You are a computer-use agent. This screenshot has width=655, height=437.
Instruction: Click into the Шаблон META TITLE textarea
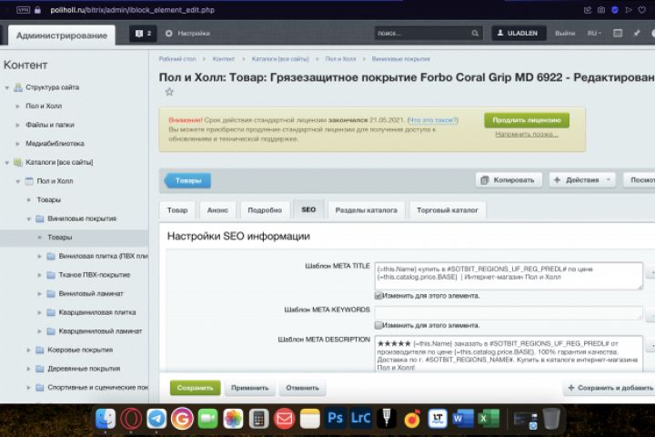click(x=509, y=276)
